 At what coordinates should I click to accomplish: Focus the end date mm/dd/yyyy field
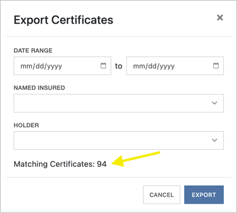tap(175, 66)
